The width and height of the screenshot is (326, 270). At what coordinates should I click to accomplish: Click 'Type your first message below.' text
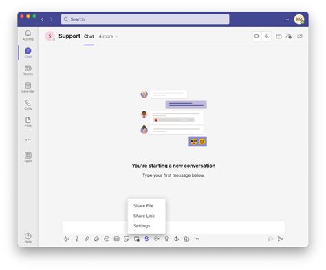point(173,175)
